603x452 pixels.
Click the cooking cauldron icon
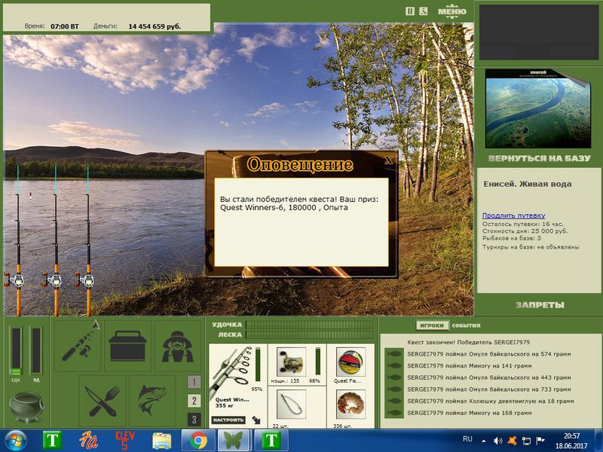point(26,407)
